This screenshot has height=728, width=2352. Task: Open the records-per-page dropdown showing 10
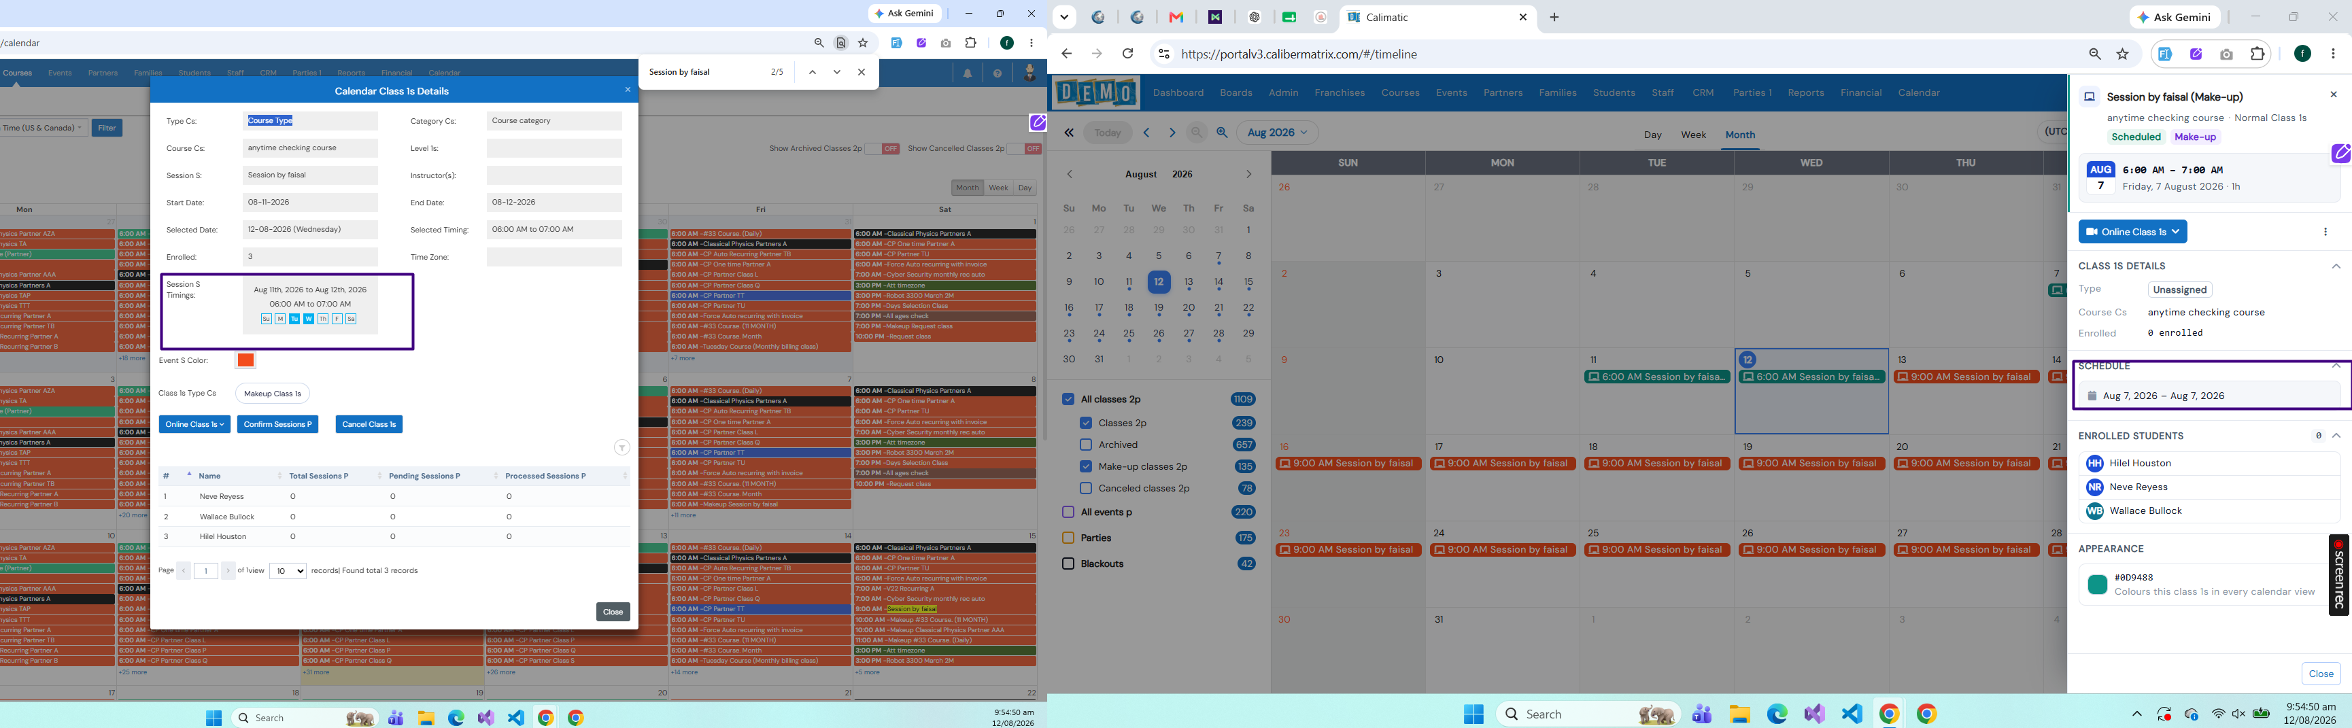[x=288, y=571]
